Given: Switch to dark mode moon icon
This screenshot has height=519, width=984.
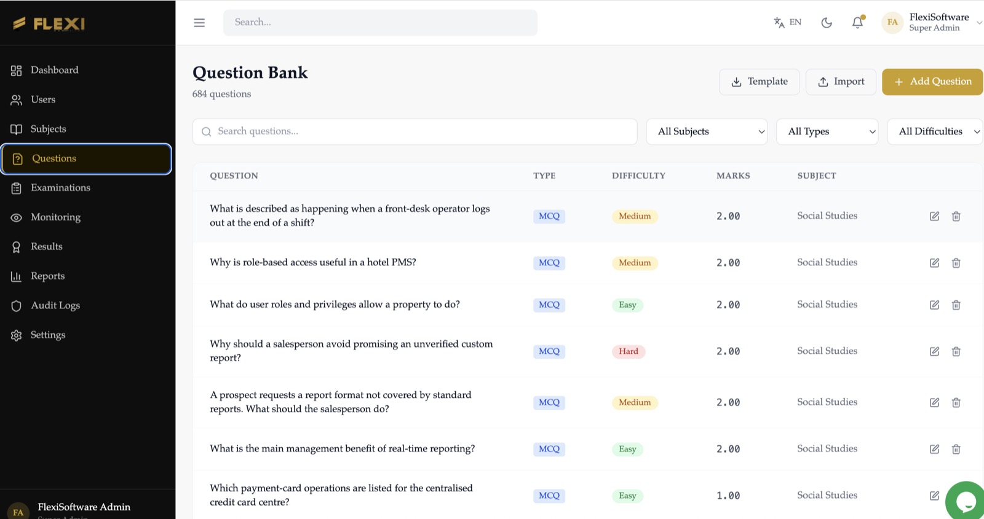Looking at the screenshot, I should [x=827, y=23].
